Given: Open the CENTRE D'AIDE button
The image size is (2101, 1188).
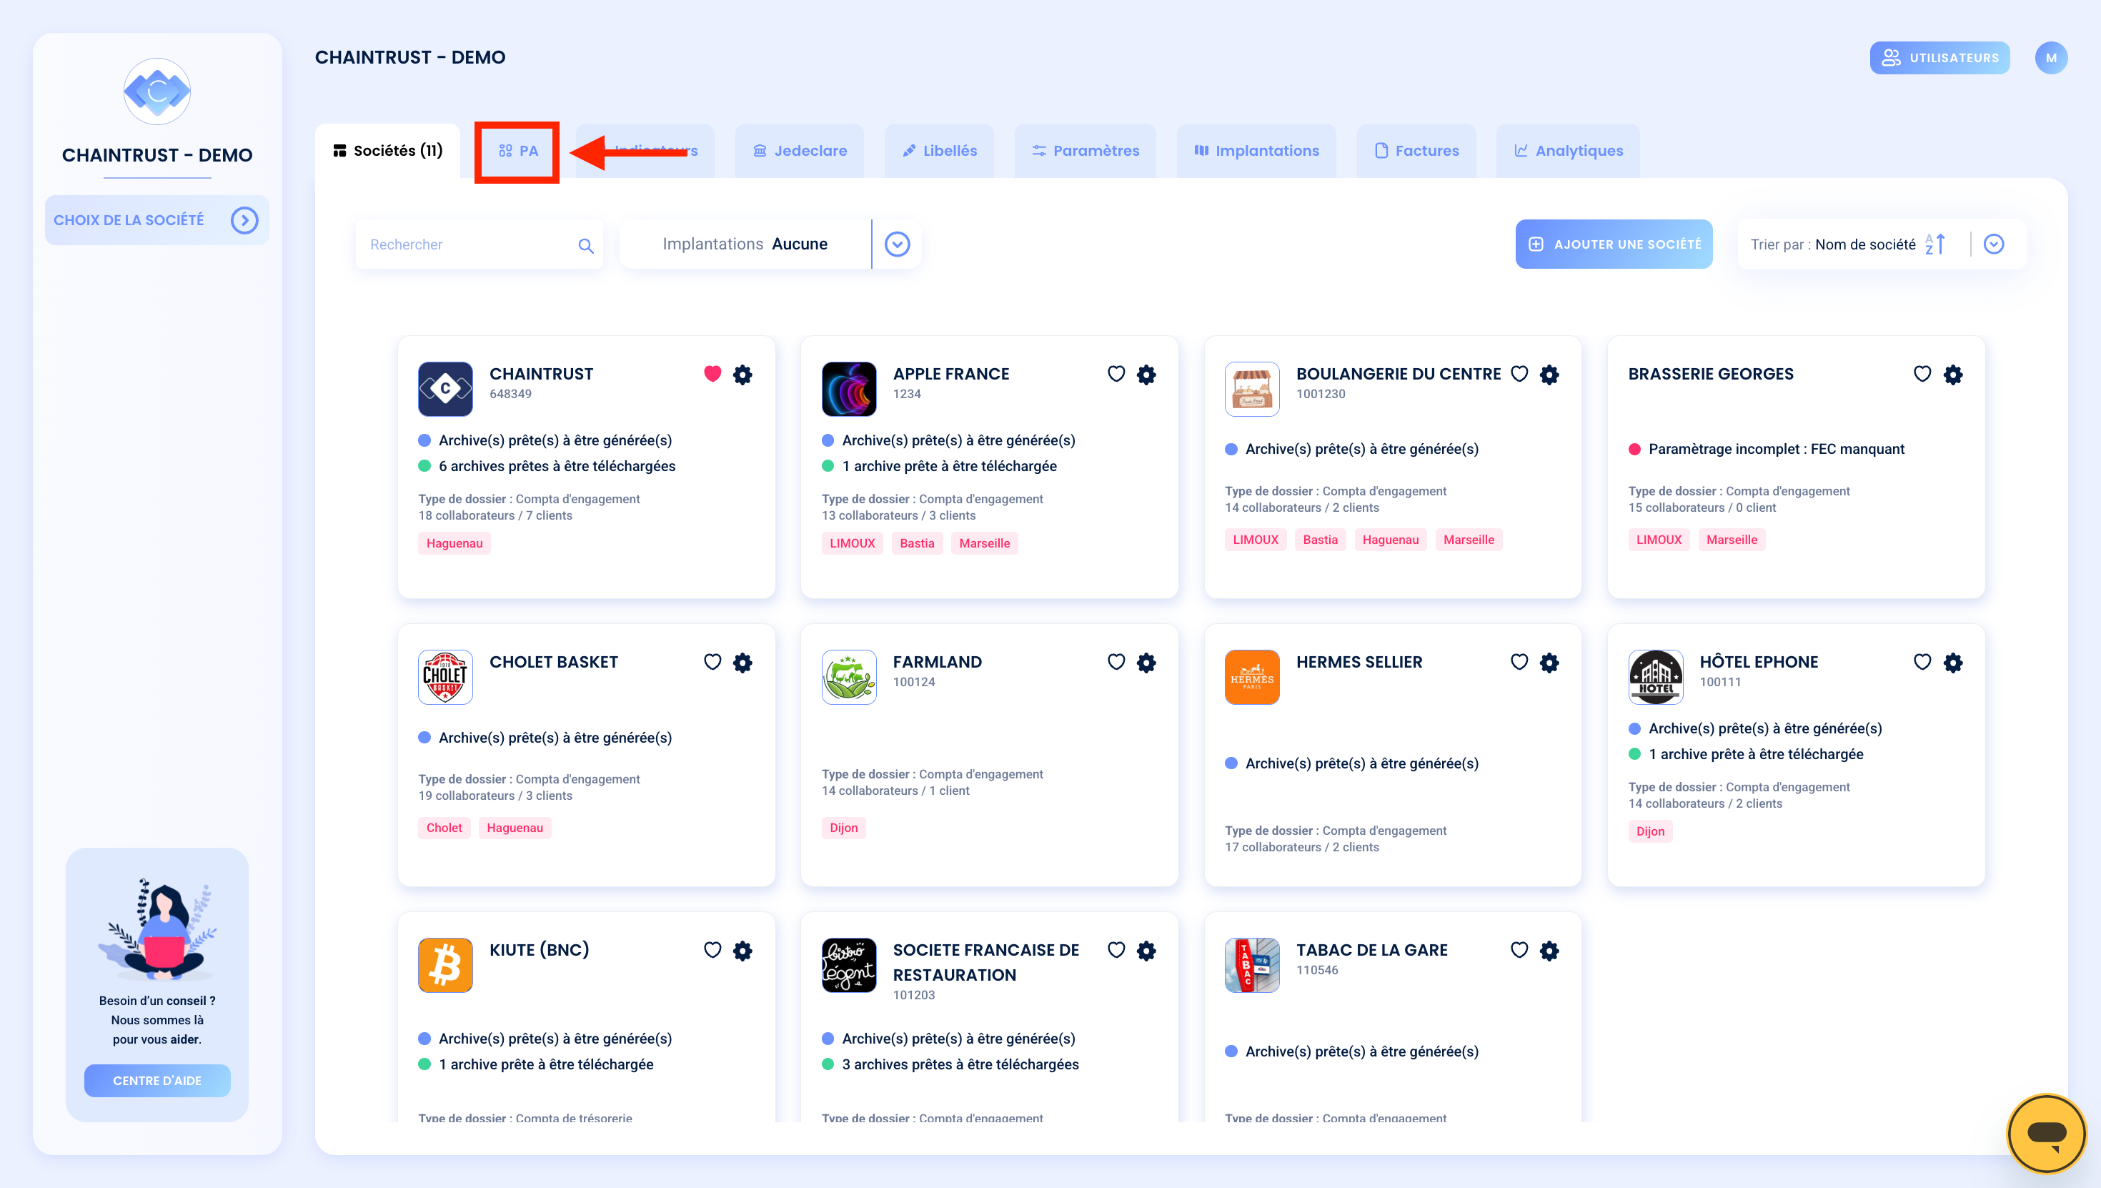Looking at the screenshot, I should click(x=157, y=1080).
